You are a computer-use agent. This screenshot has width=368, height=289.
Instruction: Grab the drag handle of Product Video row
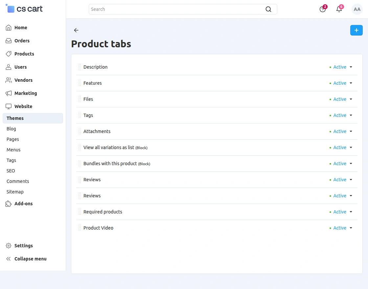pyautogui.click(x=80, y=228)
